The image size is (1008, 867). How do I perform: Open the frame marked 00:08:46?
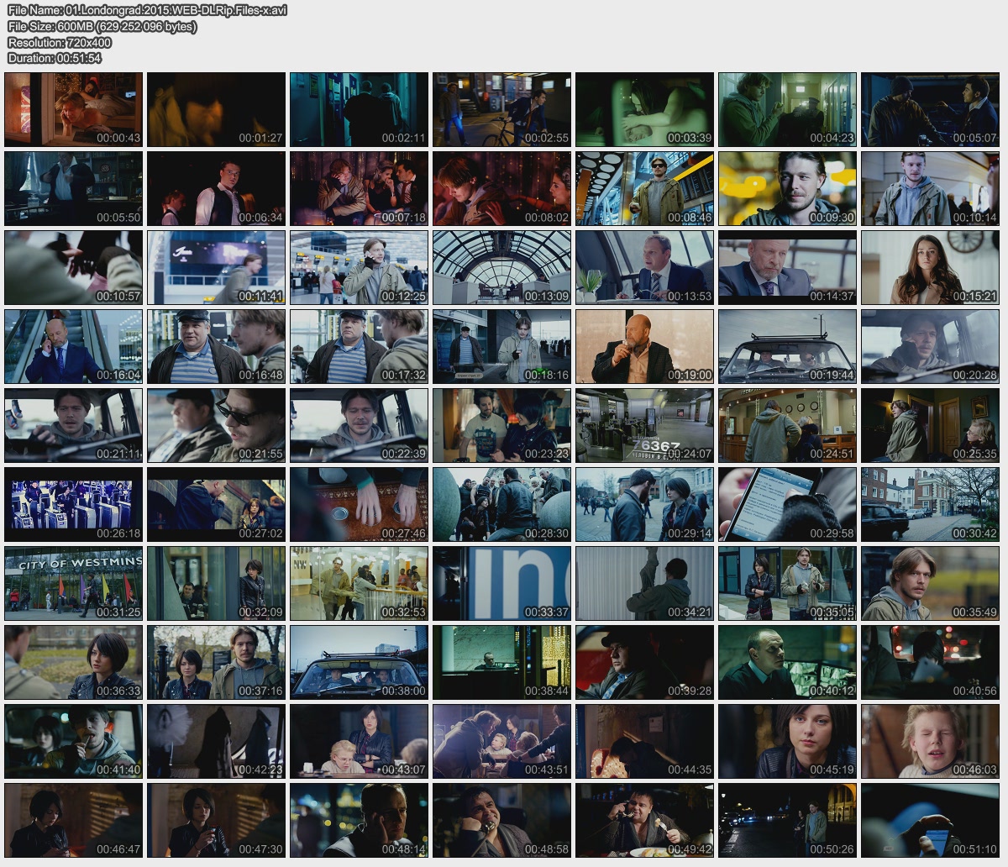(x=644, y=188)
